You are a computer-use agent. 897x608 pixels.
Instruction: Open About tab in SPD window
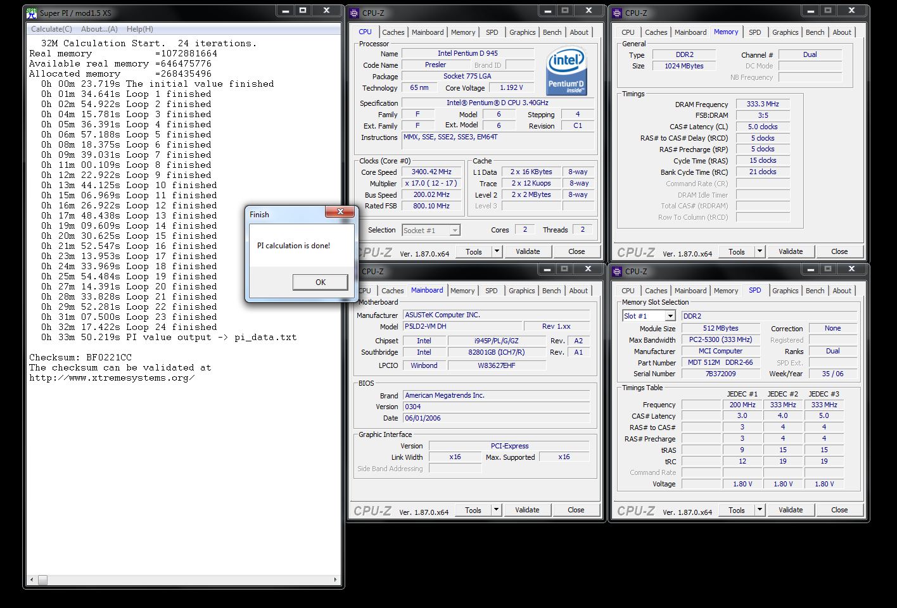842,291
